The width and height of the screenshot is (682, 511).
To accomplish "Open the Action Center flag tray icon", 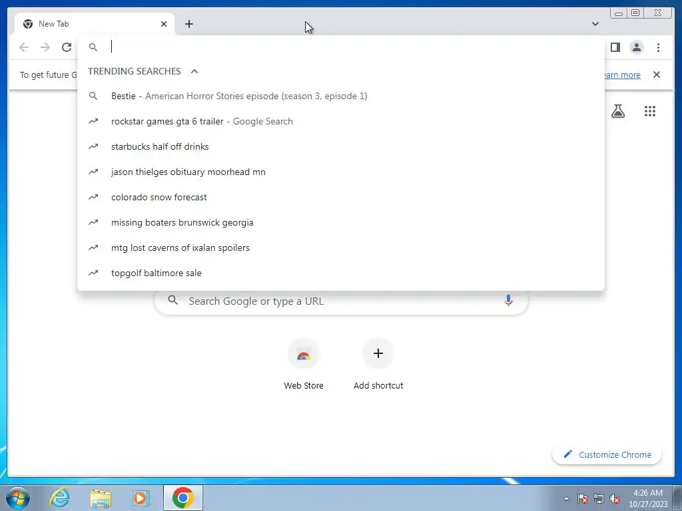I will pyautogui.click(x=583, y=498).
